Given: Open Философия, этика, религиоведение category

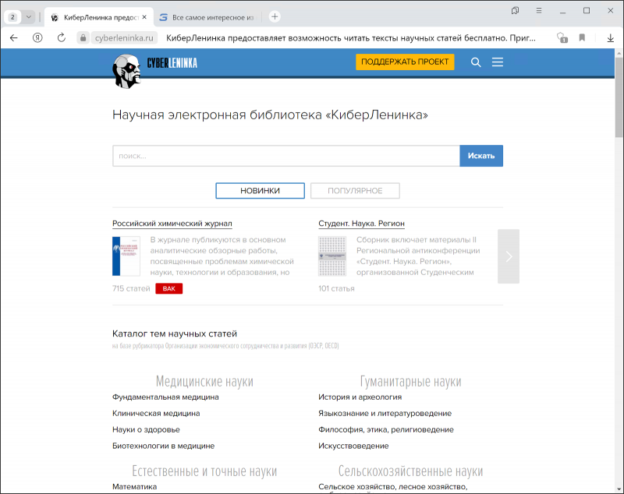Looking at the screenshot, I should tap(386, 429).
